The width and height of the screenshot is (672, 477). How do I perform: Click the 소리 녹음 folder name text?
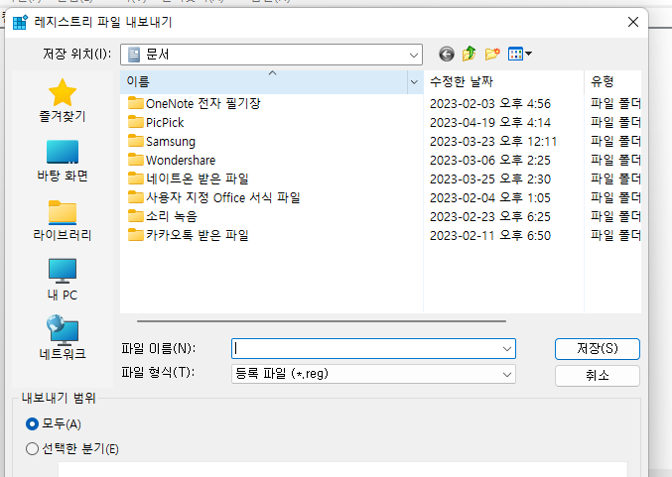point(172,216)
